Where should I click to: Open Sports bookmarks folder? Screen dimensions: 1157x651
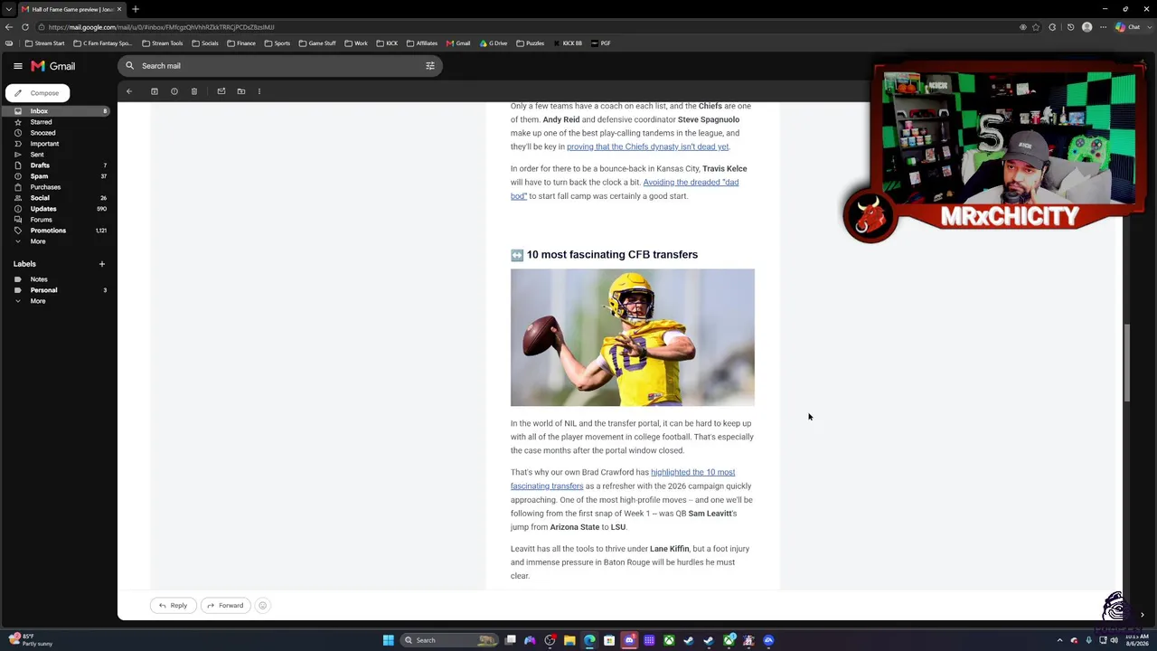click(x=277, y=43)
